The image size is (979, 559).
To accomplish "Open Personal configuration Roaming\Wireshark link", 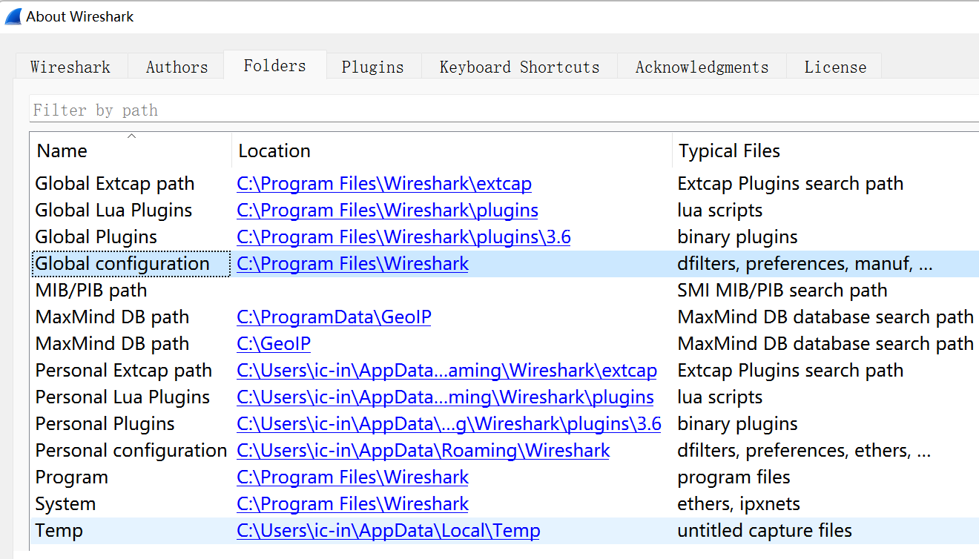I will pos(423,451).
